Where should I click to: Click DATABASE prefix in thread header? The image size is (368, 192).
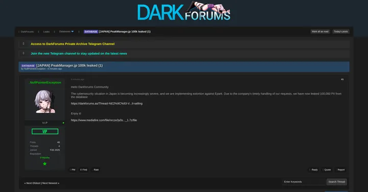click(x=28, y=66)
